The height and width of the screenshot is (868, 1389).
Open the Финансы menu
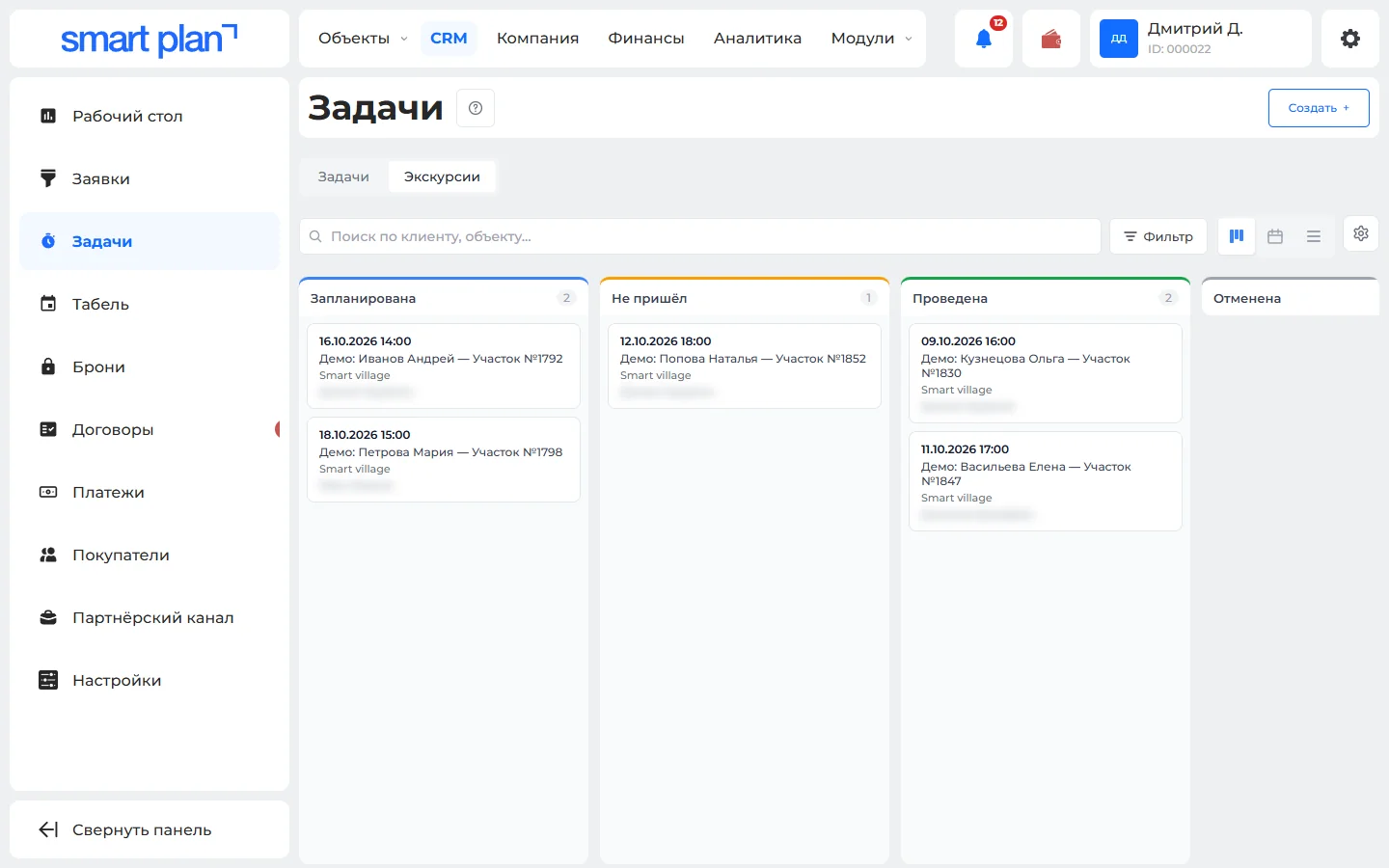[x=646, y=39]
